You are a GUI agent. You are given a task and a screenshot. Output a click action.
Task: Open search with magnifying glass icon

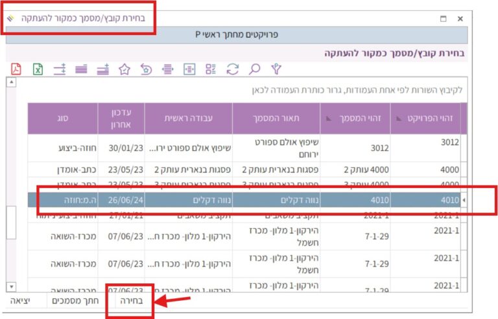click(255, 69)
